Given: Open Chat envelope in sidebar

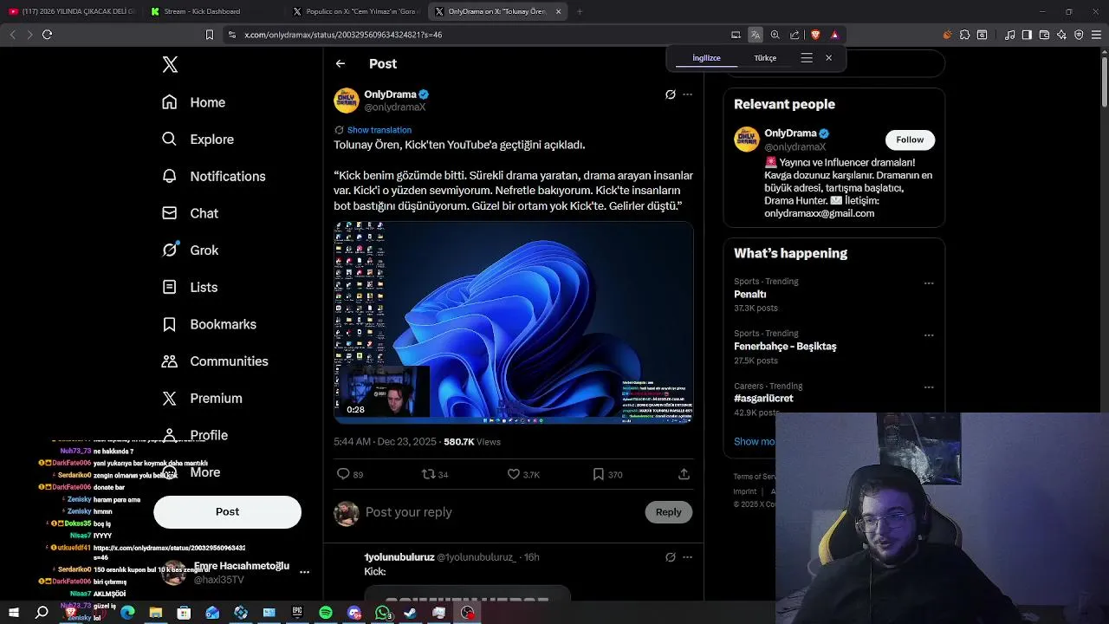Looking at the screenshot, I should [191, 213].
